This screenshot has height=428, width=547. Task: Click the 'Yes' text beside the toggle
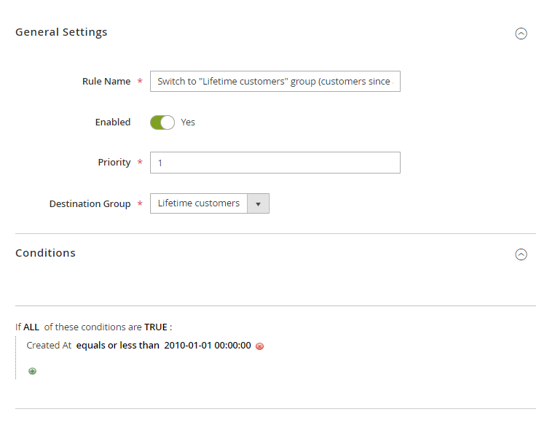(188, 122)
